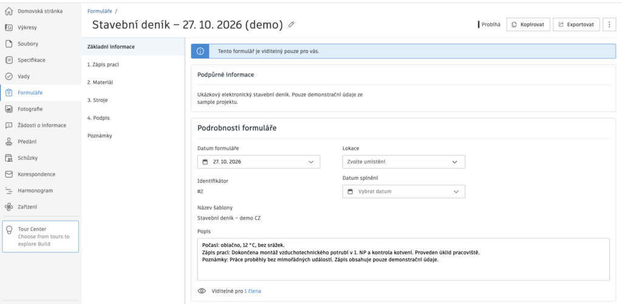Click the Podpůrné informace heading
The height and width of the screenshot is (304, 622).
coord(226,75)
